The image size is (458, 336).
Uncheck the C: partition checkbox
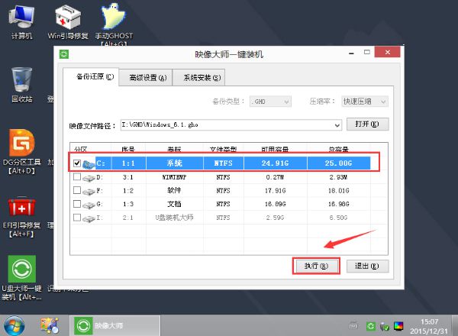[x=76, y=163]
